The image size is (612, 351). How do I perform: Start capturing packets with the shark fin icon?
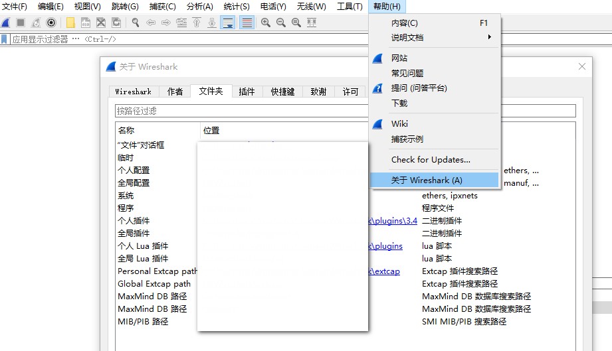(x=5, y=23)
